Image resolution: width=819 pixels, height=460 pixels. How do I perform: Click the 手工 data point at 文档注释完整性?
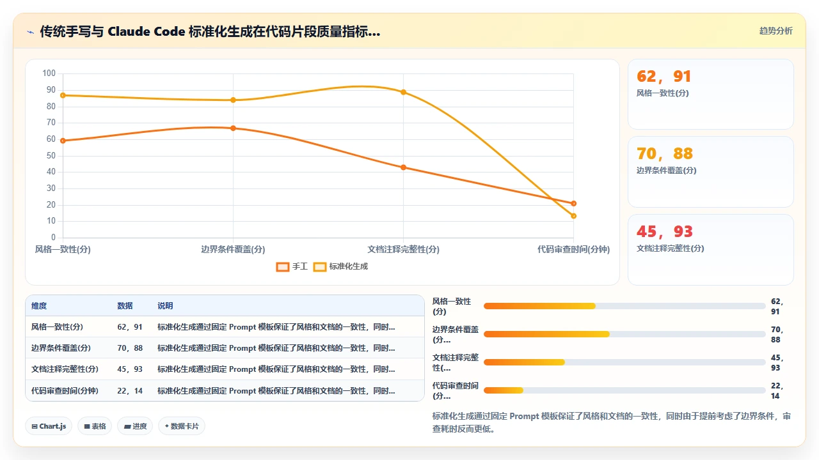point(403,167)
